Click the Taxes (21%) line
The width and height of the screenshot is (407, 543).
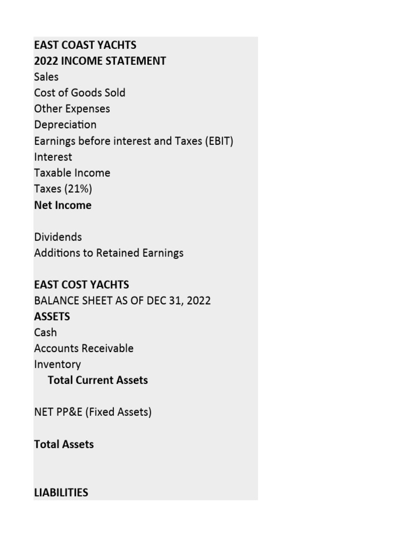point(59,189)
